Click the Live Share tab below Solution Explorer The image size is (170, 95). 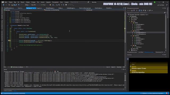(141, 52)
